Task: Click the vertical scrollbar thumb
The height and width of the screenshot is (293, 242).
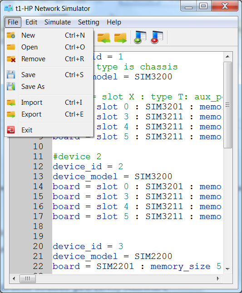Action: pos(227,105)
